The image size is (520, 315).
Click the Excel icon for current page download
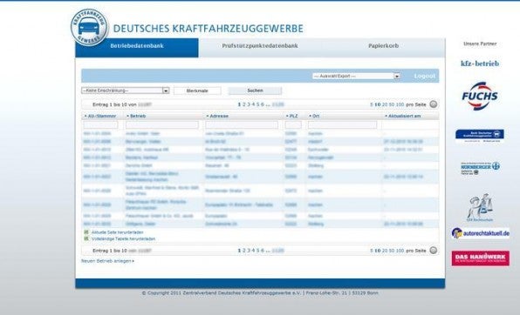click(x=86, y=232)
